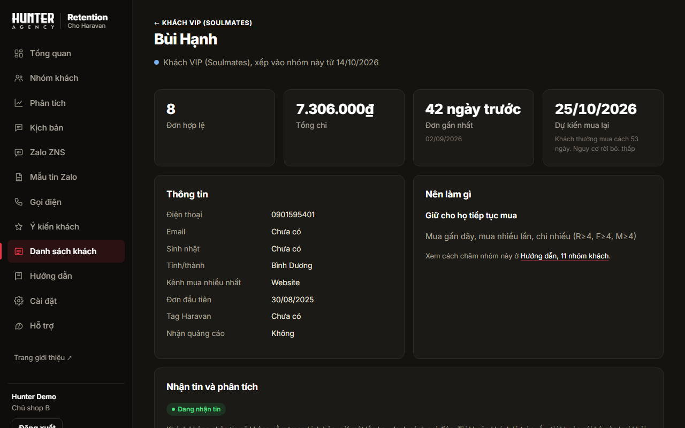Open the Hướng dẫn menu item
Image resolution: width=685 pixels, height=428 pixels.
click(x=66, y=276)
